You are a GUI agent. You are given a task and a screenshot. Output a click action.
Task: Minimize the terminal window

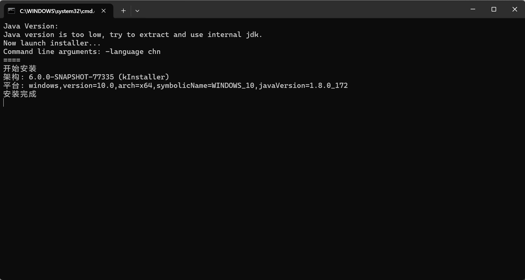[x=473, y=9]
